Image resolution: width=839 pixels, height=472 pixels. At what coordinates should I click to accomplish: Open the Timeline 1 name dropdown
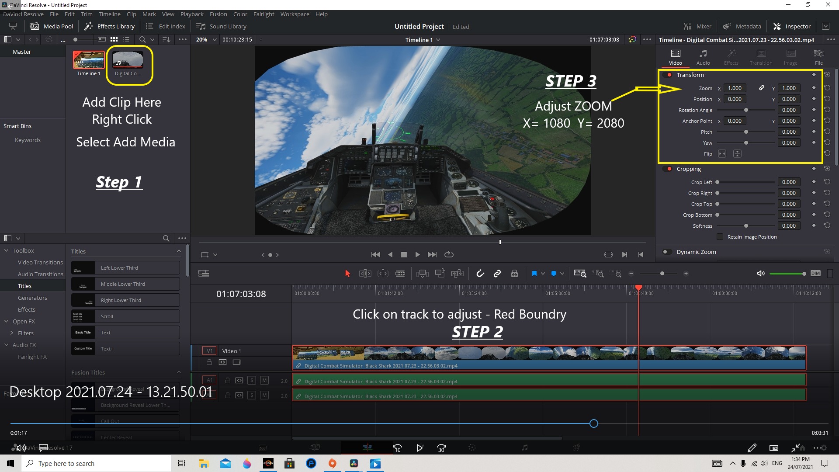[422, 40]
